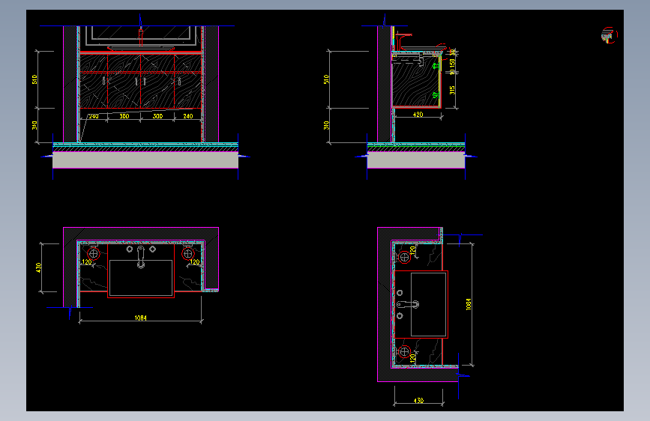Select the 150 dimension in the side section
The width and height of the screenshot is (650, 421).
452,63
